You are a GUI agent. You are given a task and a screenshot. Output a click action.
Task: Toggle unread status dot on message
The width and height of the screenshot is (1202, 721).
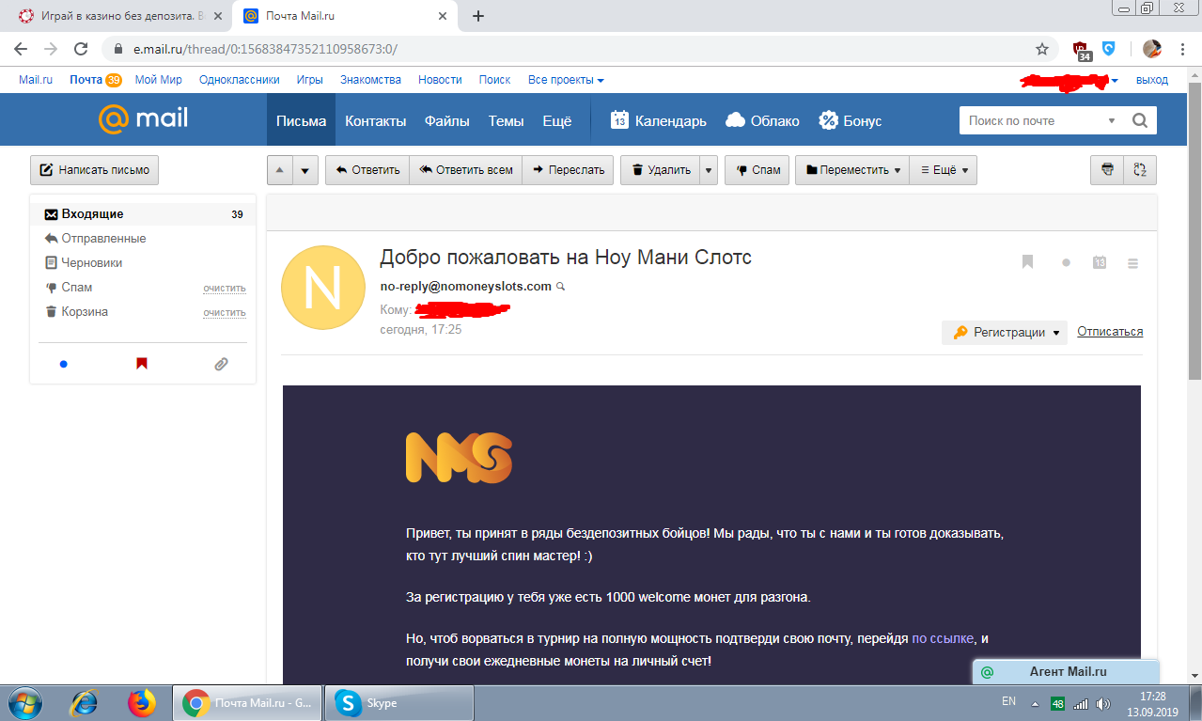pos(1066,263)
